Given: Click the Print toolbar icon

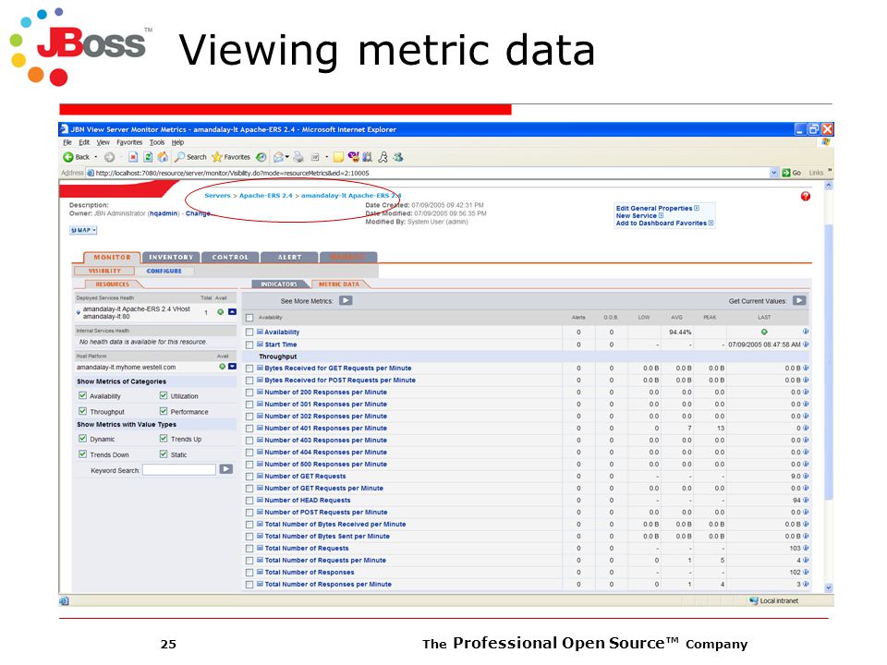Looking at the screenshot, I should point(298,157).
